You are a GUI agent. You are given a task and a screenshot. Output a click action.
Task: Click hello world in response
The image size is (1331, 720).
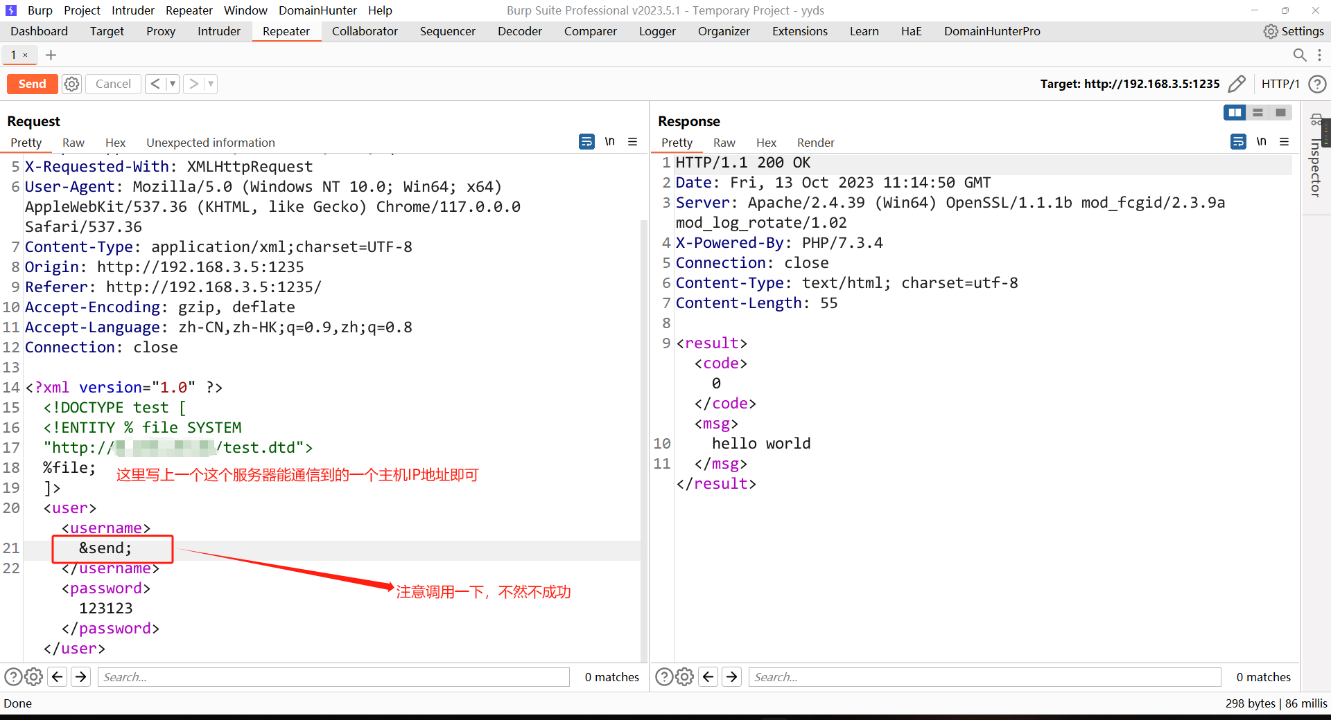761,444
